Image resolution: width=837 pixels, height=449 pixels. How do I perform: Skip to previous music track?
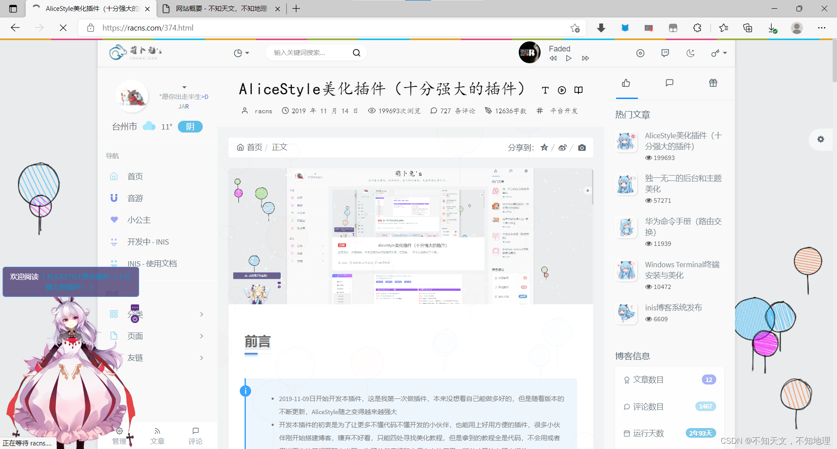click(553, 58)
